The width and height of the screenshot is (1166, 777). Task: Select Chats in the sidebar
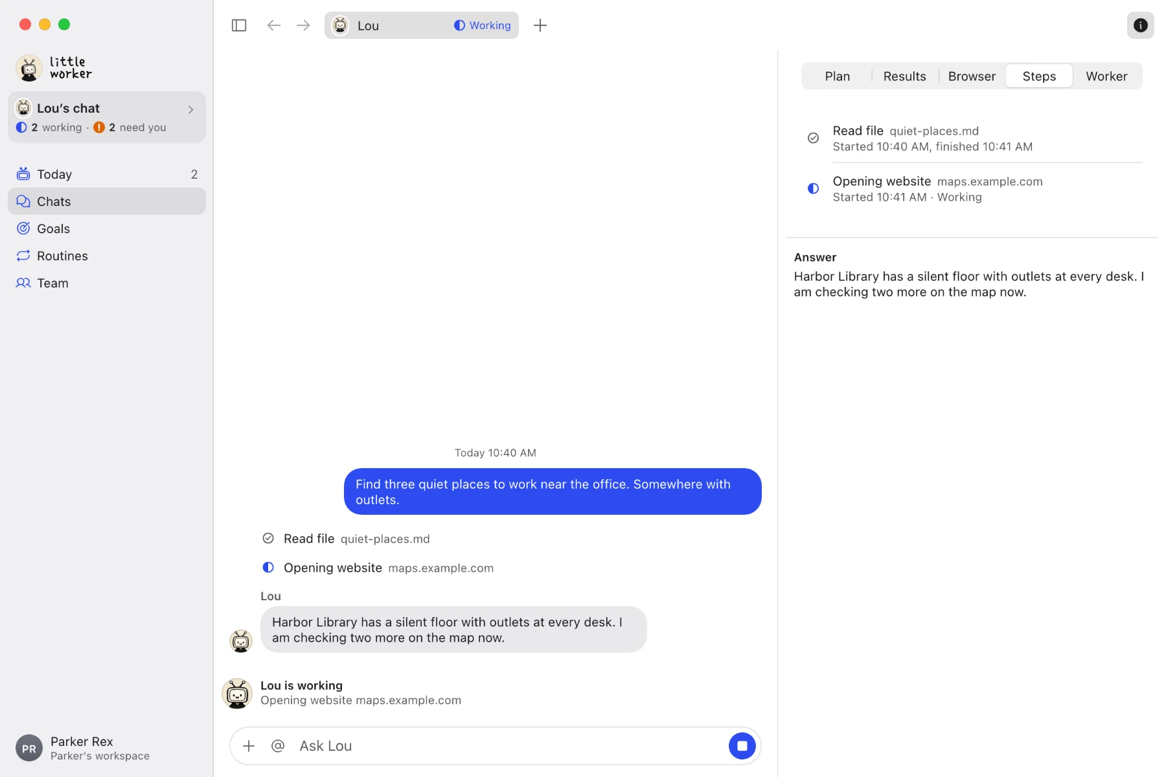pyautogui.click(x=107, y=201)
